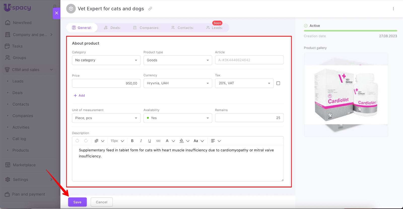Switch to the Deals tab
The height and width of the screenshot is (209, 403).
112,28
